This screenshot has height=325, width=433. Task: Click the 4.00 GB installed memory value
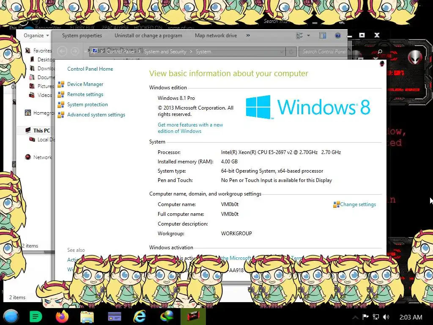[229, 162]
